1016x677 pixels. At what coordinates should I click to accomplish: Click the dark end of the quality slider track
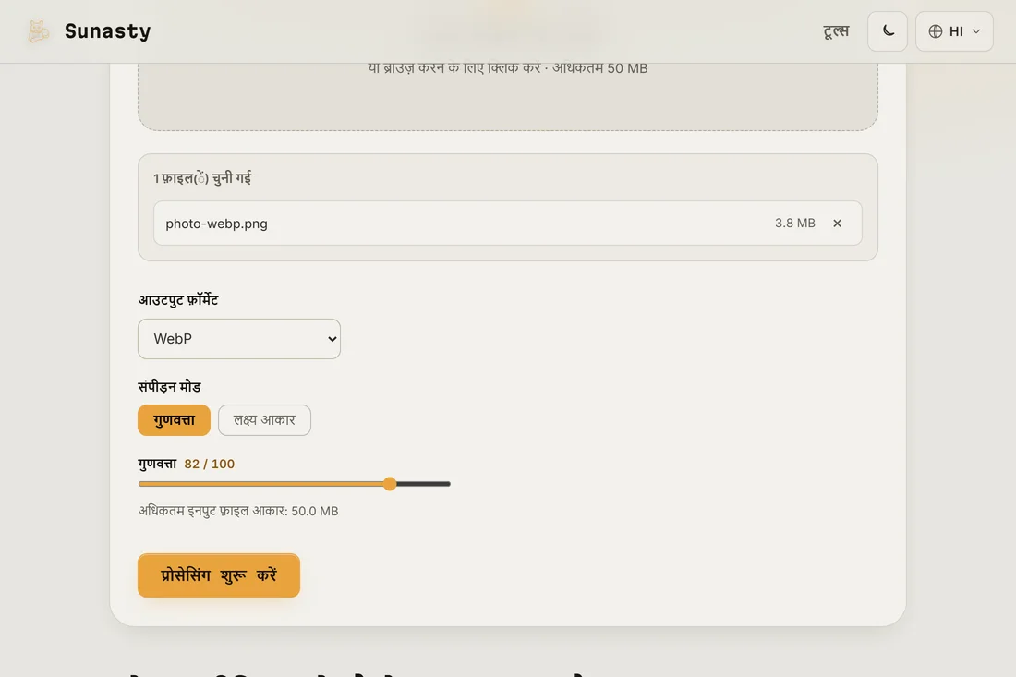(x=424, y=484)
